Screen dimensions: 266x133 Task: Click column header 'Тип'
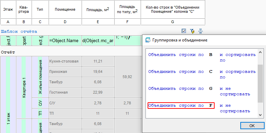[40, 9]
